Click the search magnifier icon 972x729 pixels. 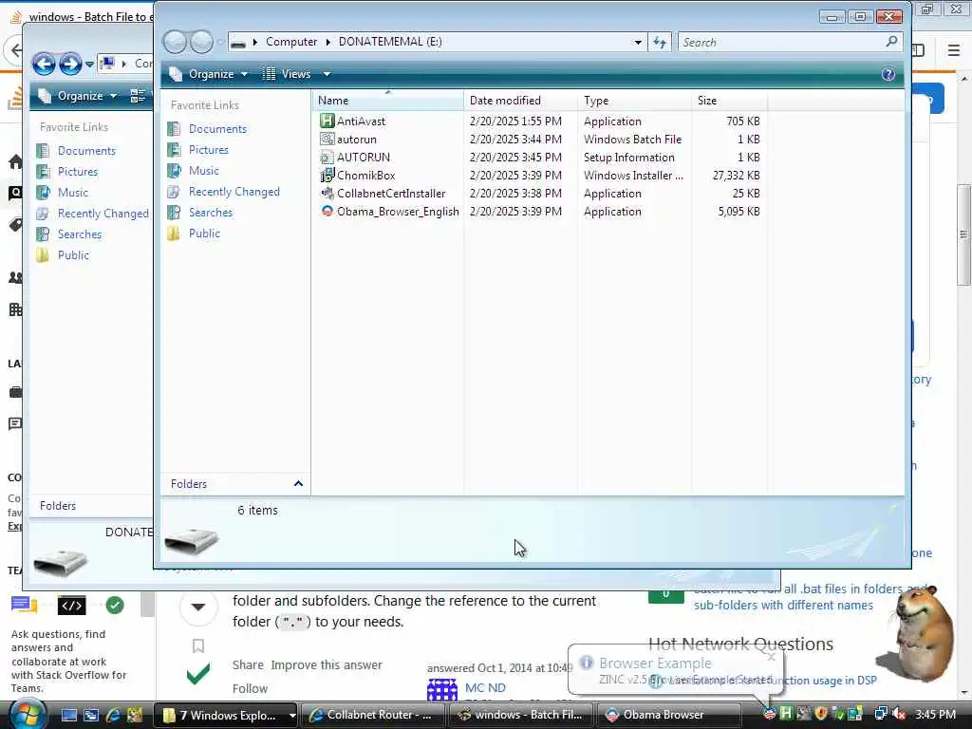pos(891,42)
